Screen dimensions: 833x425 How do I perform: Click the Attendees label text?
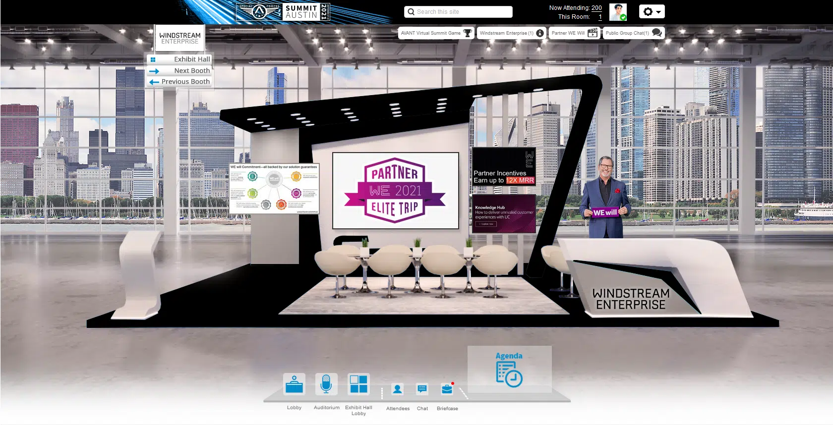point(398,409)
